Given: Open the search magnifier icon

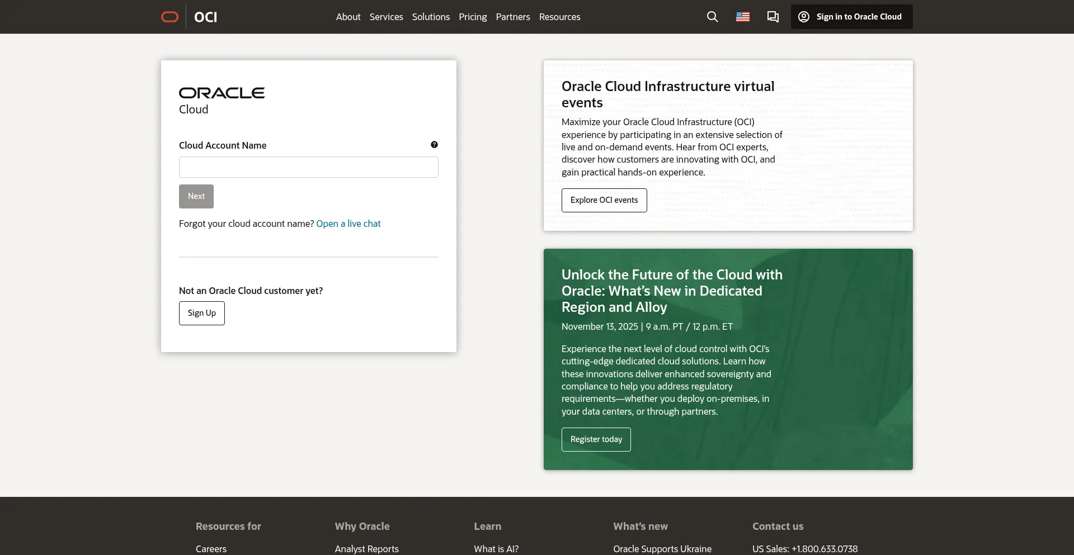Looking at the screenshot, I should (x=712, y=17).
